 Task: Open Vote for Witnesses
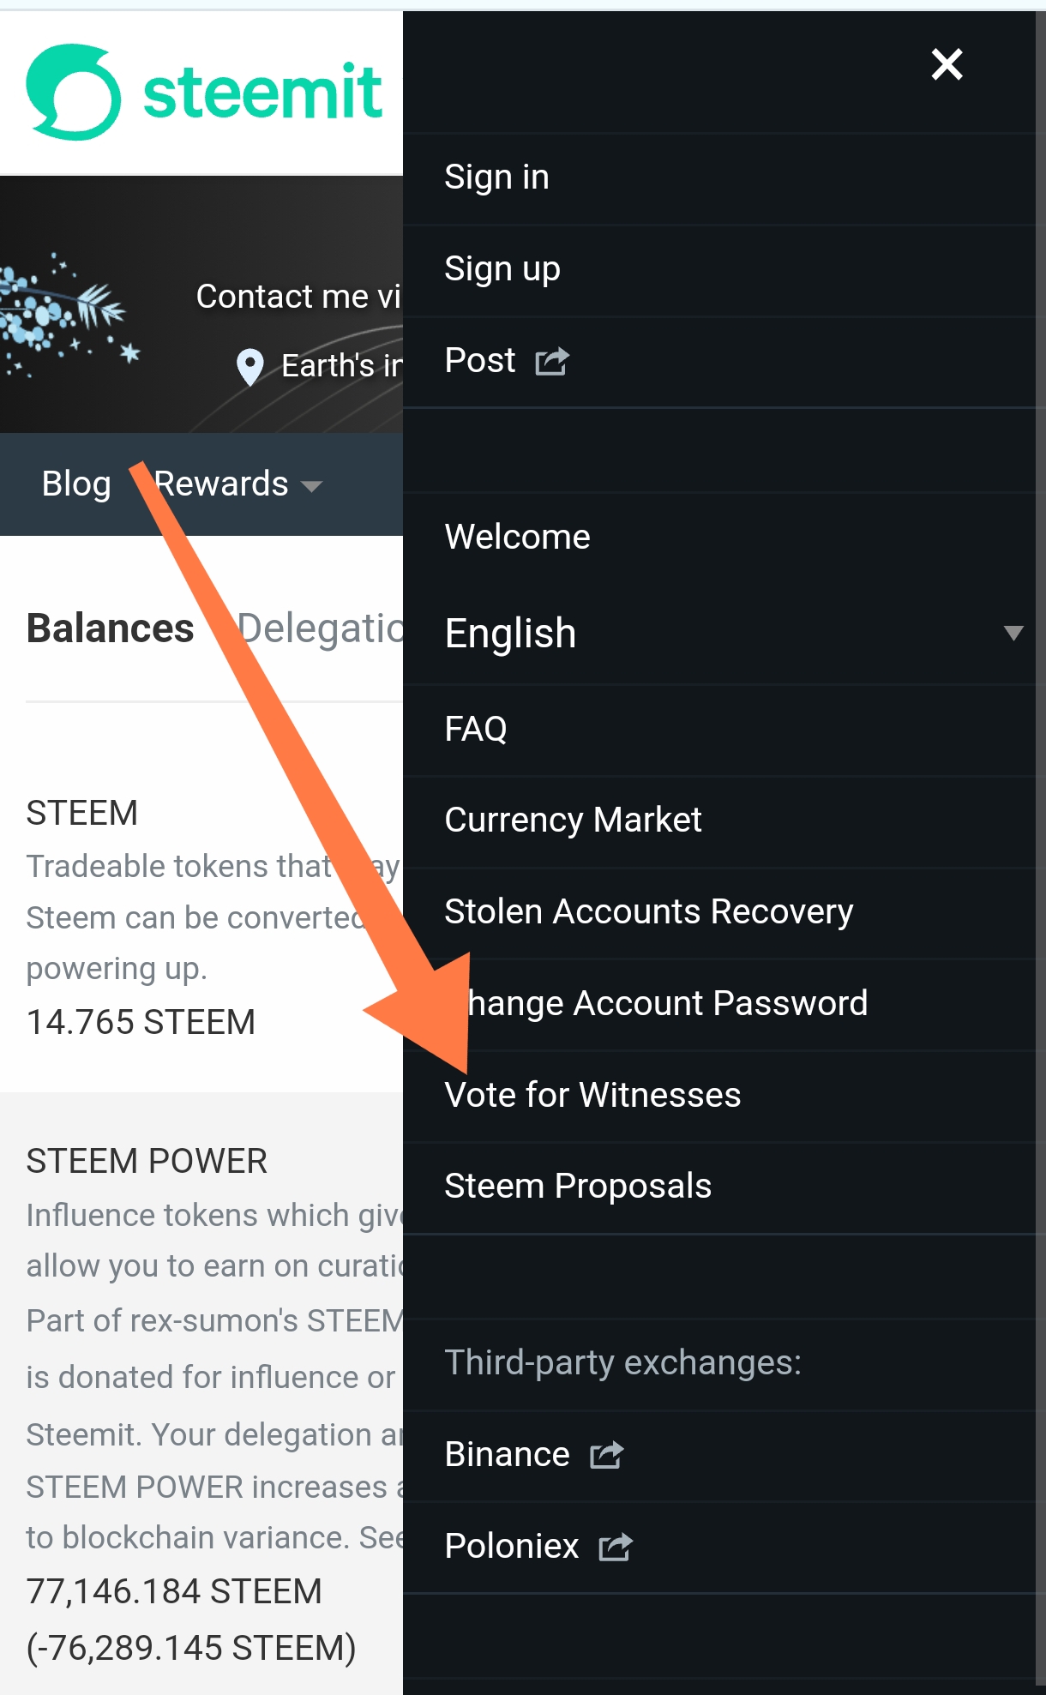coord(592,1095)
